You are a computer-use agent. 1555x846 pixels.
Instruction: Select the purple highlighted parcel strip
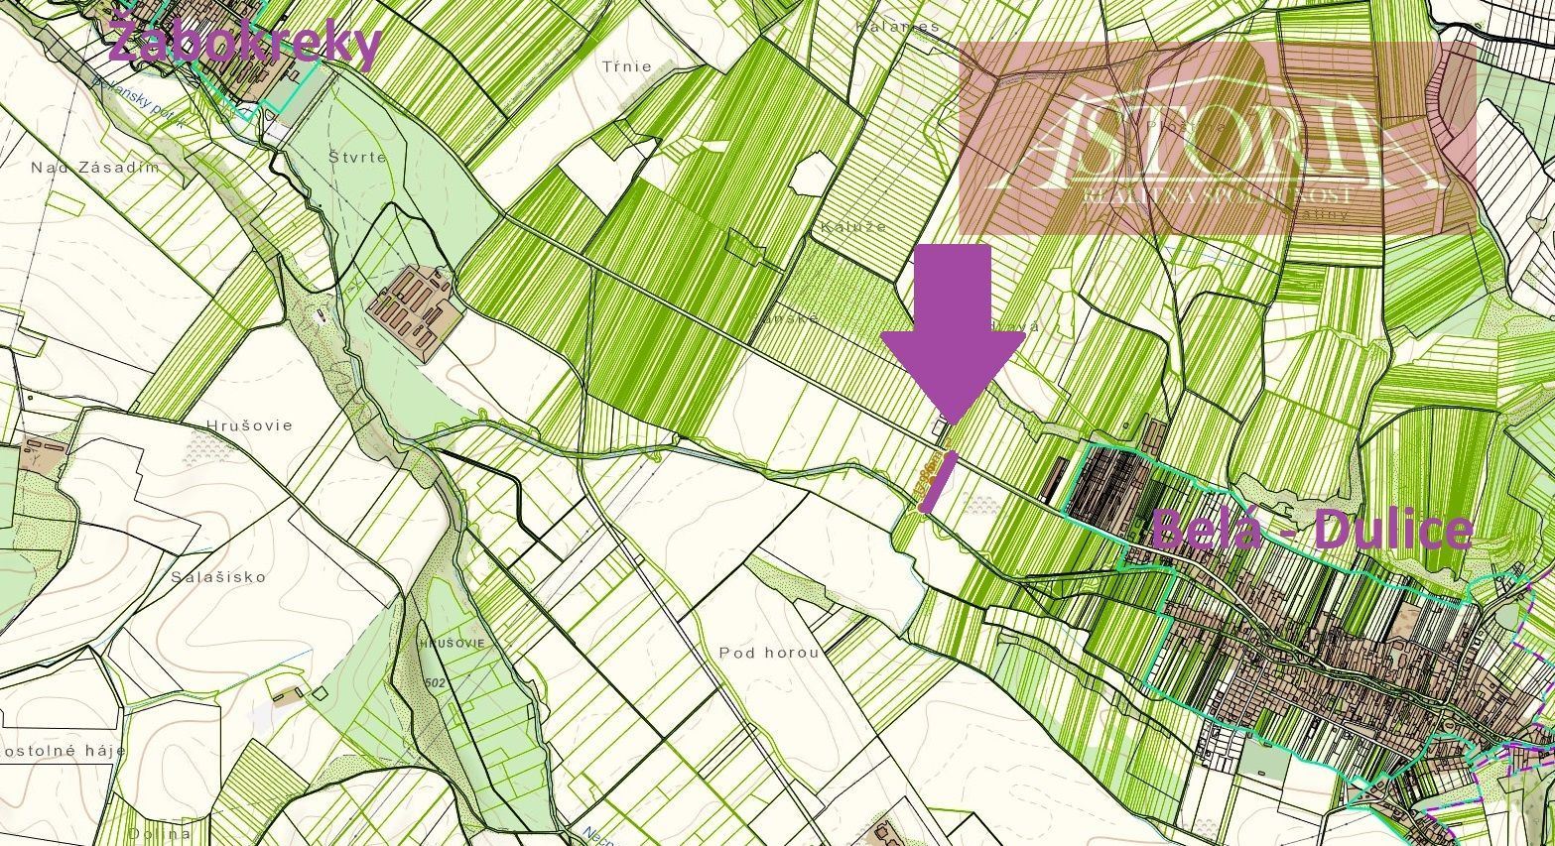pyautogui.click(x=939, y=481)
